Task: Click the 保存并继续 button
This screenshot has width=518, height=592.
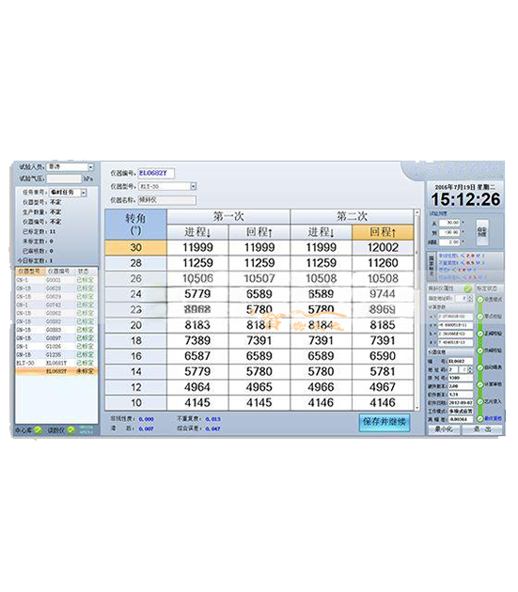Action: tap(385, 422)
